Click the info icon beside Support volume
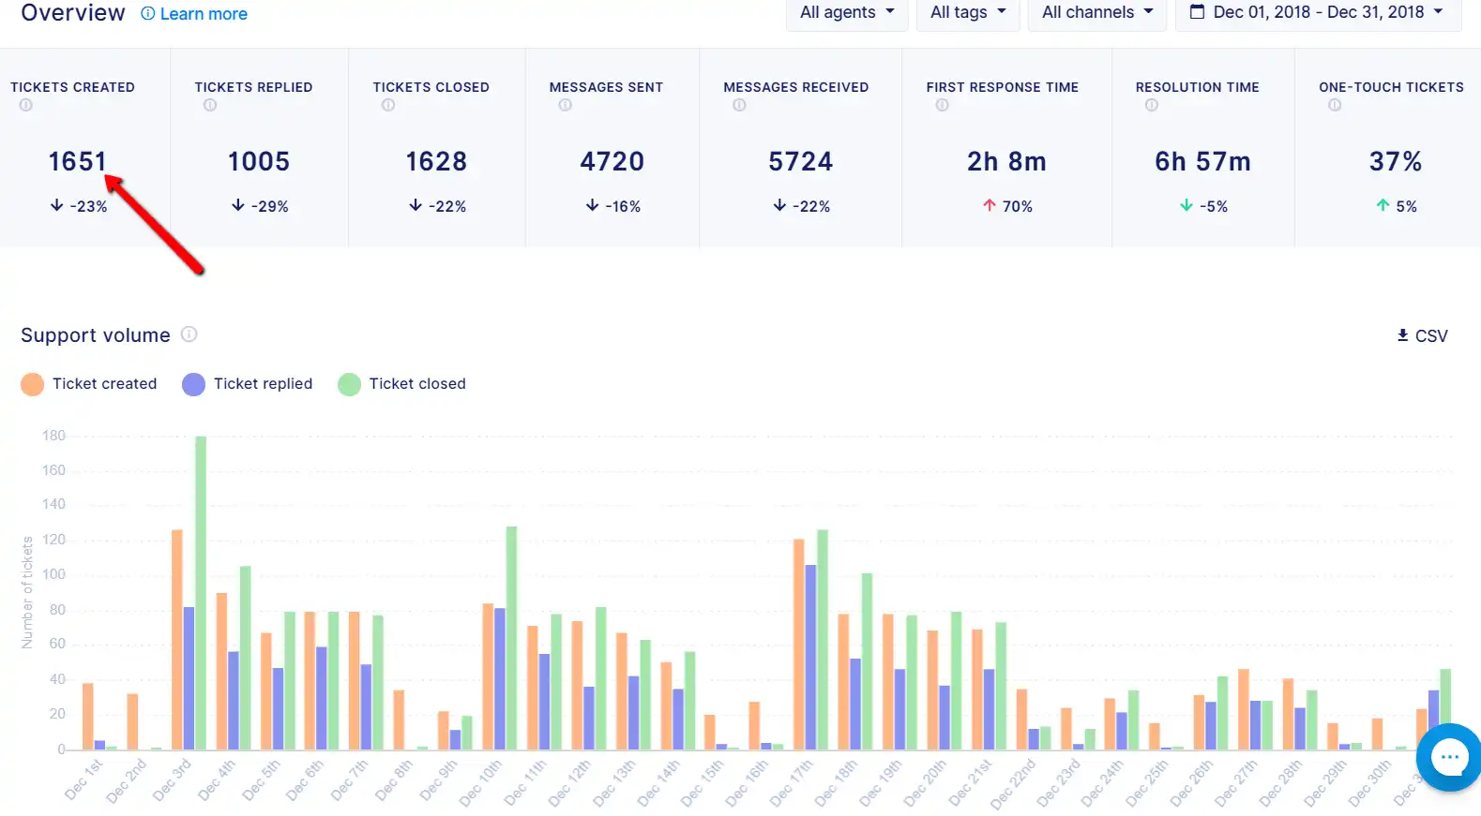The width and height of the screenshot is (1481, 816). [x=189, y=334]
